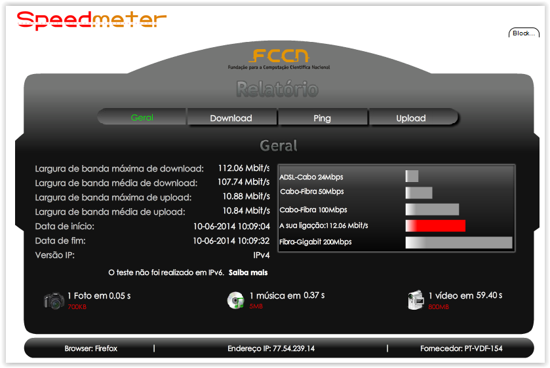Click the Geral section heading
The height and width of the screenshot is (368, 550).
(x=279, y=145)
